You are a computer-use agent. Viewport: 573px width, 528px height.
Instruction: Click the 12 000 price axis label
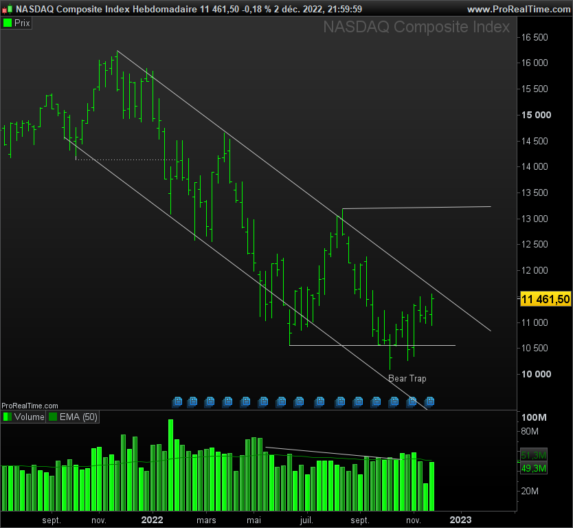(x=535, y=271)
